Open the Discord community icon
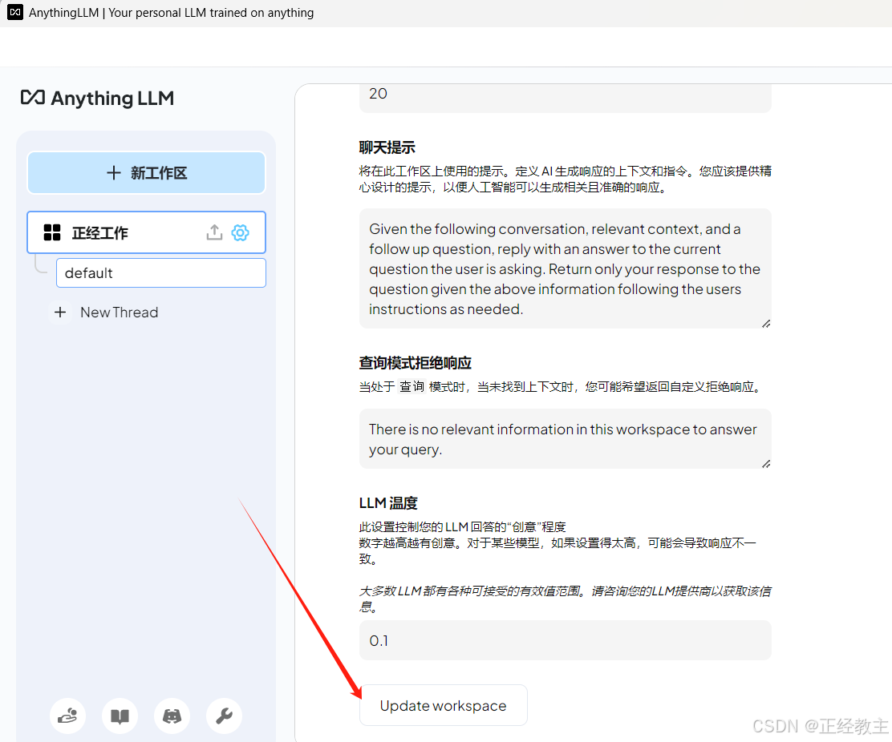This screenshot has height=742, width=892. pos(172,716)
